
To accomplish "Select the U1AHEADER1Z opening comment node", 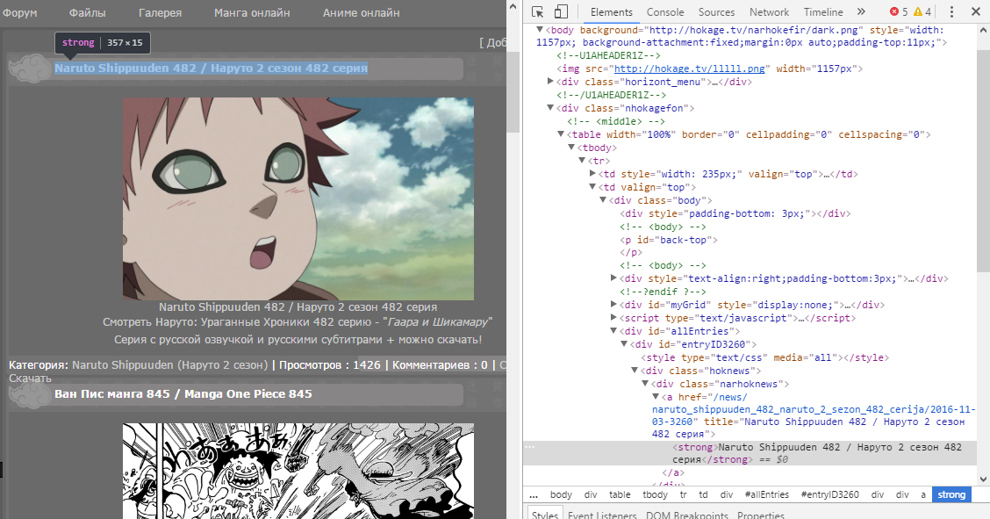I will [x=608, y=55].
